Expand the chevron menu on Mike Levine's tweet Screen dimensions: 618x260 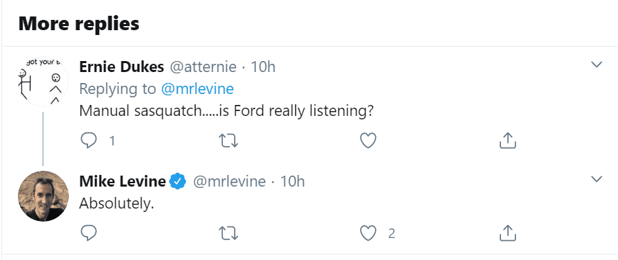point(597,179)
